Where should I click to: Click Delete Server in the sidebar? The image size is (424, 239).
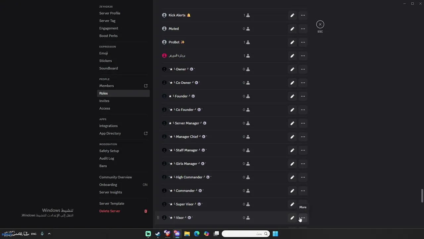[x=110, y=211]
